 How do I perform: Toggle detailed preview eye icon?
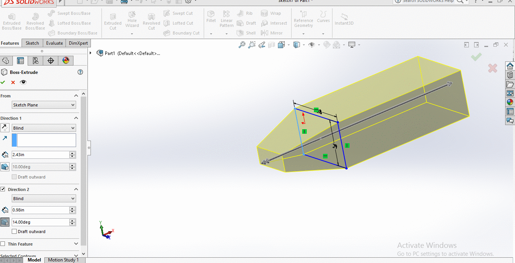click(x=23, y=82)
